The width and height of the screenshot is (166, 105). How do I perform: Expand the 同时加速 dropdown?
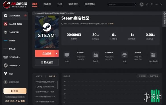(x=132, y=39)
